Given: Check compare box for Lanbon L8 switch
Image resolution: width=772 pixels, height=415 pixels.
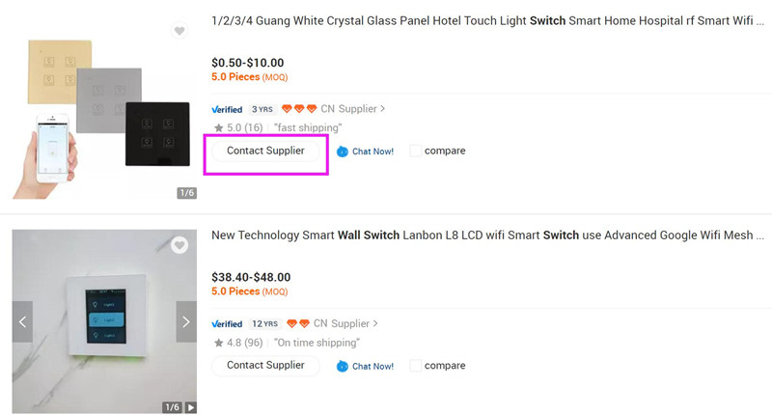Looking at the screenshot, I should [x=415, y=366].
